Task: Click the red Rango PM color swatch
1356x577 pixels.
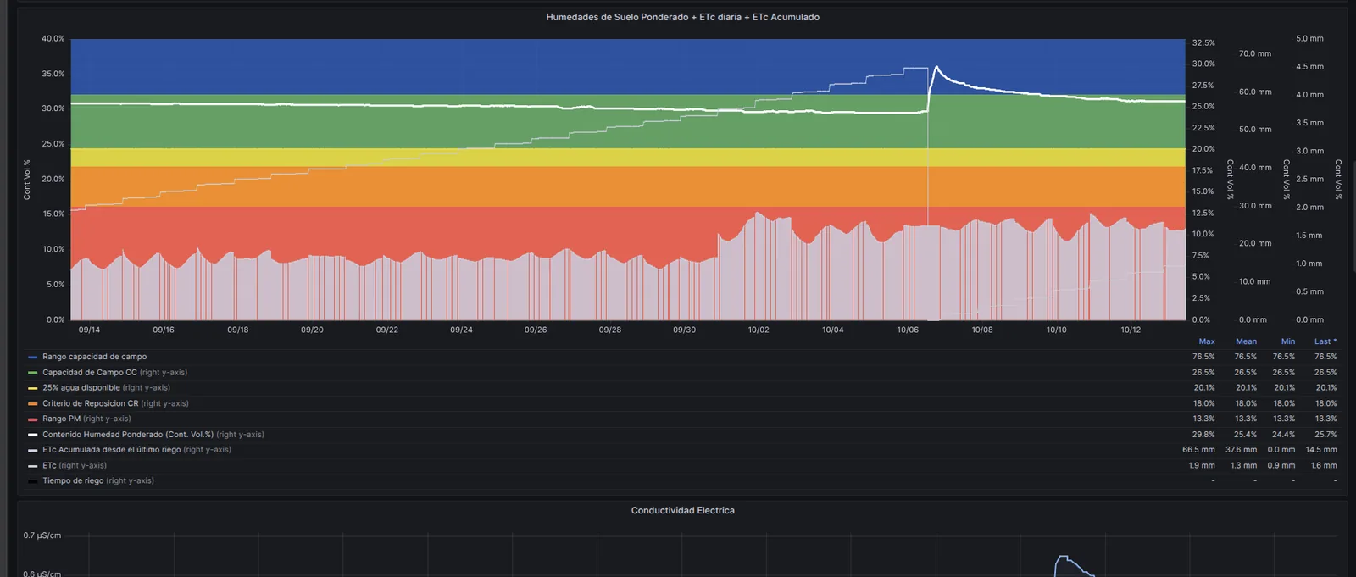Action: (32, 419)
